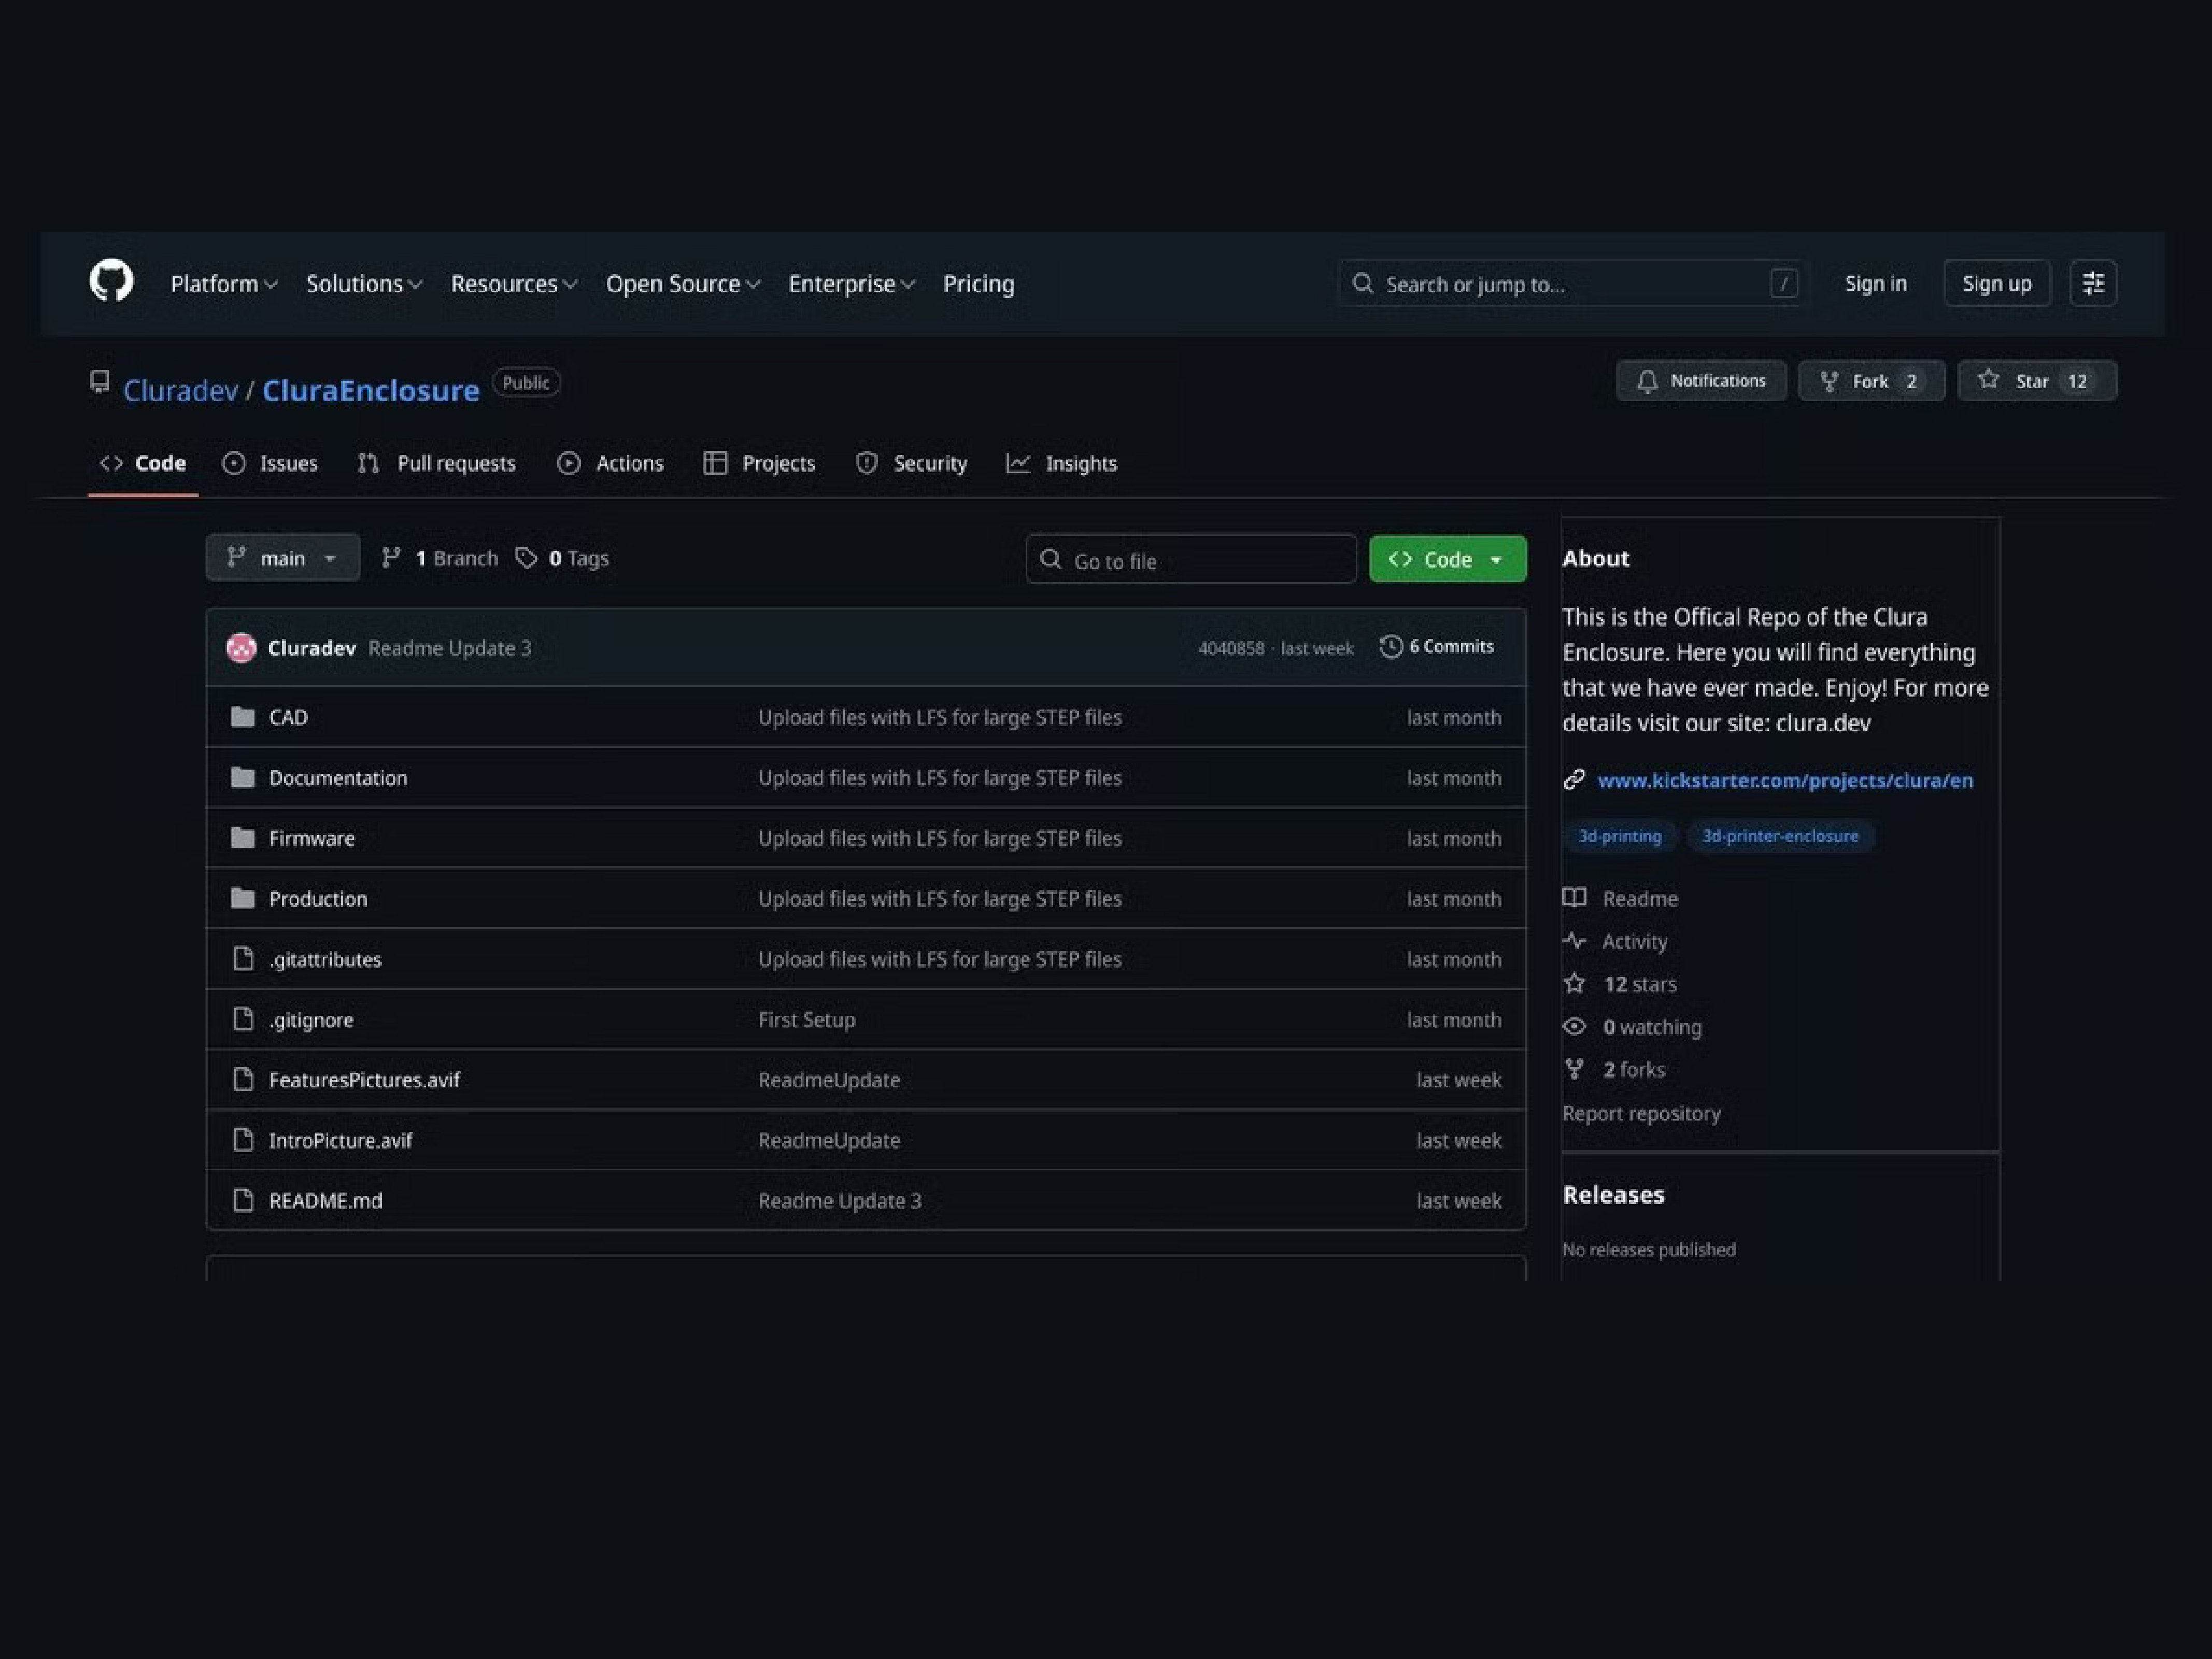Expand the Open Source menu
Screen dimensions: 2212x1659
click(x=683, y=284)
